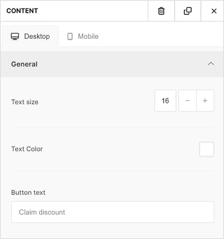224x239 pixels.
Task: Click the Text Color label
Action: (27, 149)
